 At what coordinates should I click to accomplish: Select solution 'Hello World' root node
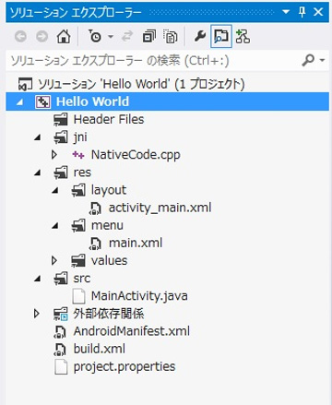141,84
